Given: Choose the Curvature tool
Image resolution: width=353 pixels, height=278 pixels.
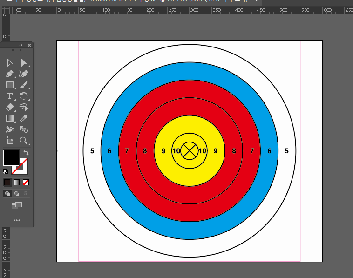Looking at the screenshot, I should click(x=24, y=74).
